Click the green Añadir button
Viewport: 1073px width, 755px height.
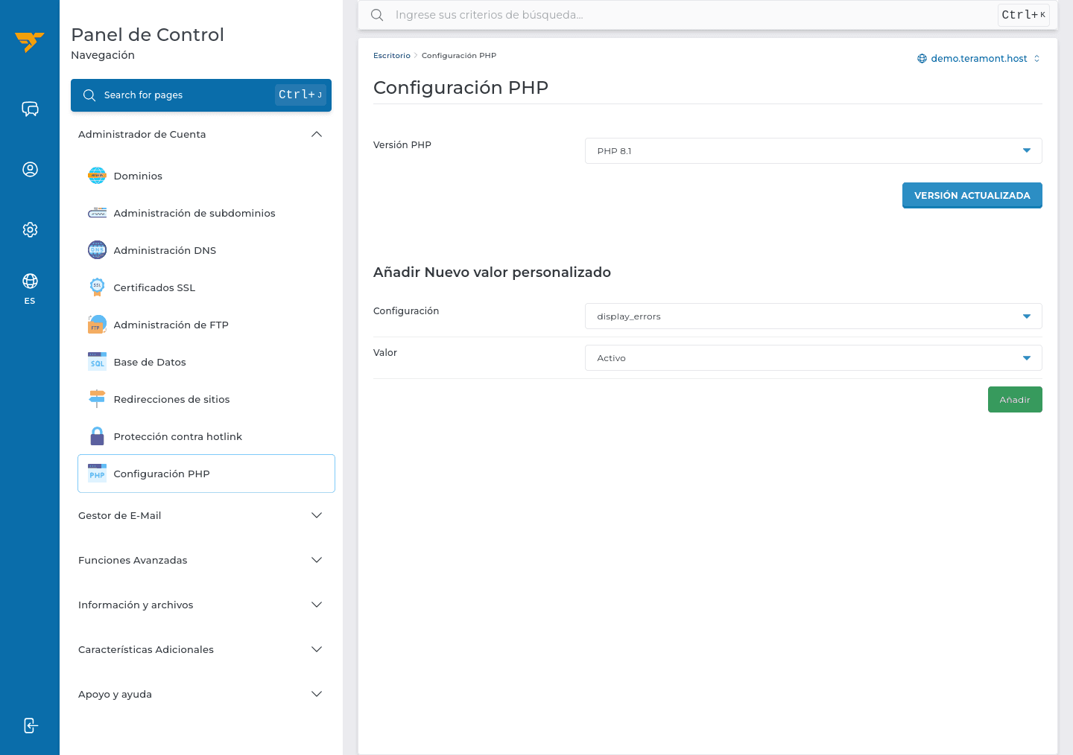1015,400
